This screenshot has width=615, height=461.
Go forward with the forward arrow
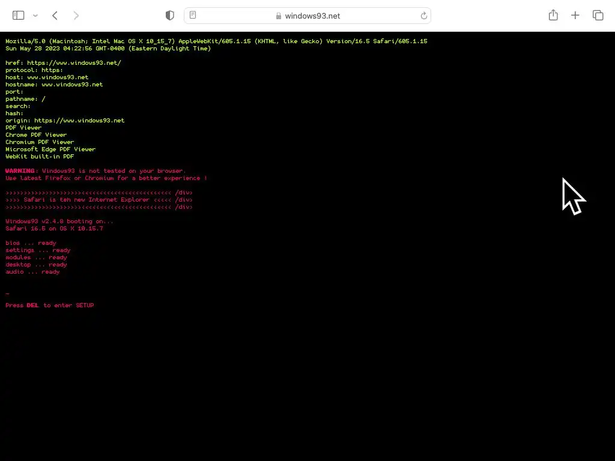(x=76, y=15)
